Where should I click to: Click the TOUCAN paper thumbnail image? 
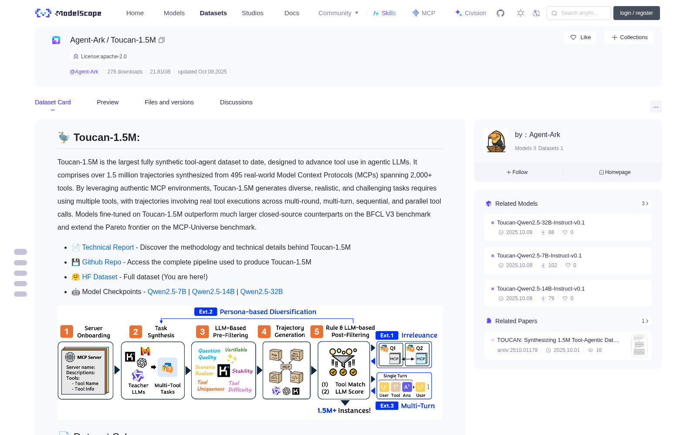coord(639,345)
